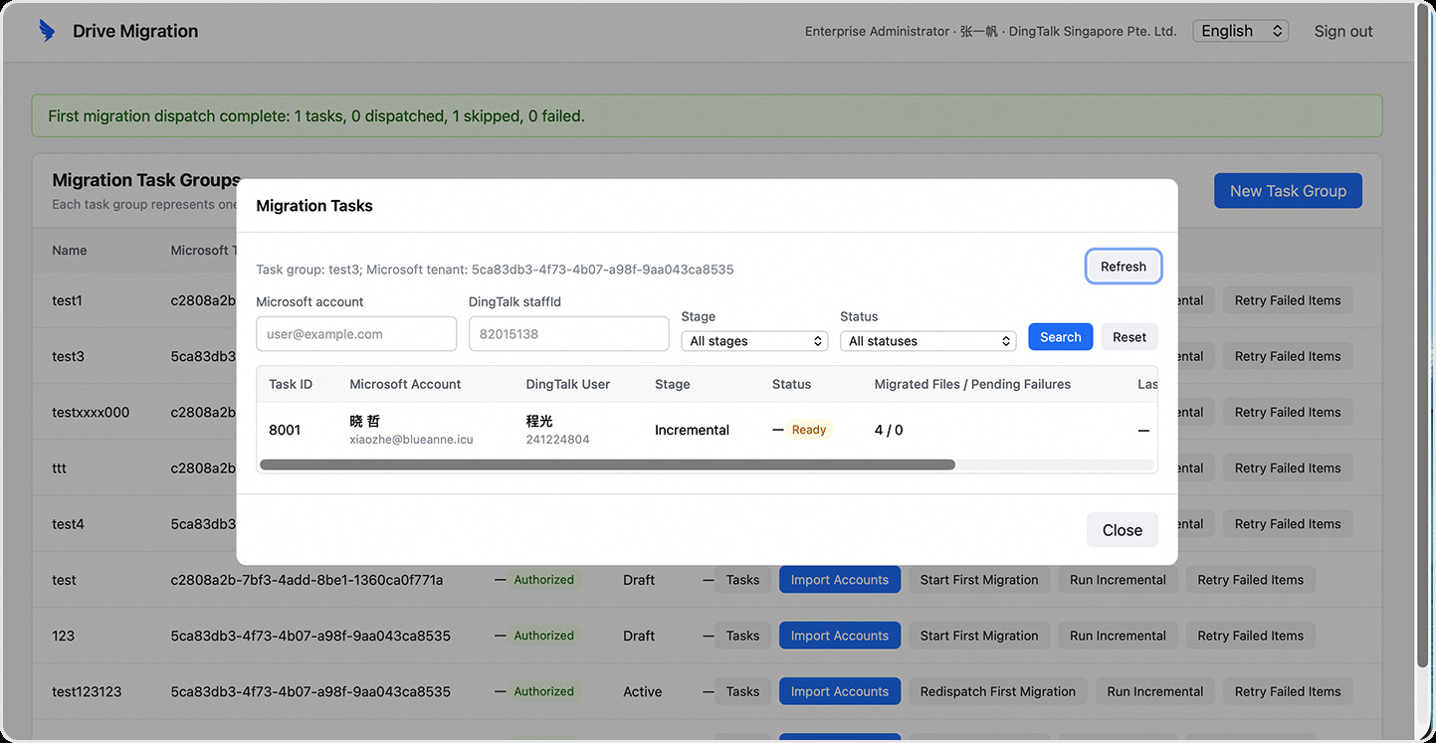Start First Migration for 123 row
The height and width of the screenshot is (743, 1436).
coord(979,636)
